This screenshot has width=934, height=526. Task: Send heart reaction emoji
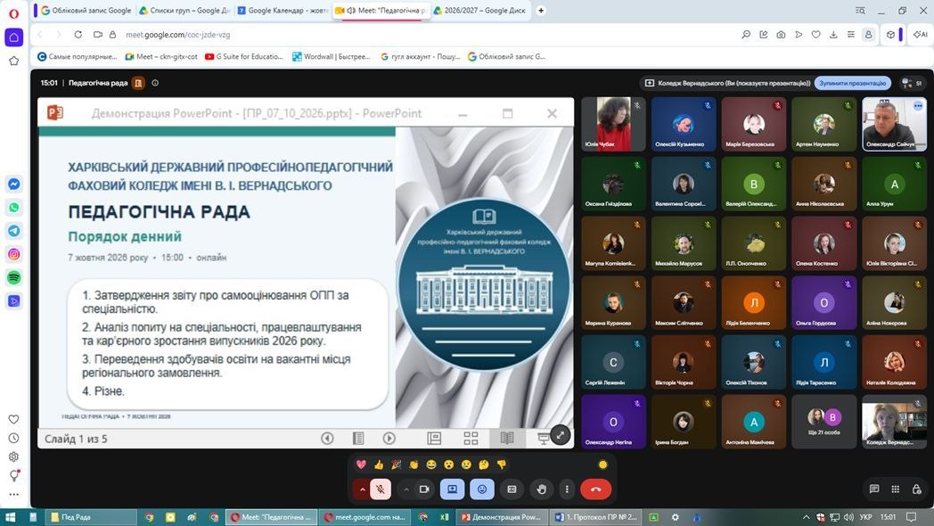coord(361,464)
